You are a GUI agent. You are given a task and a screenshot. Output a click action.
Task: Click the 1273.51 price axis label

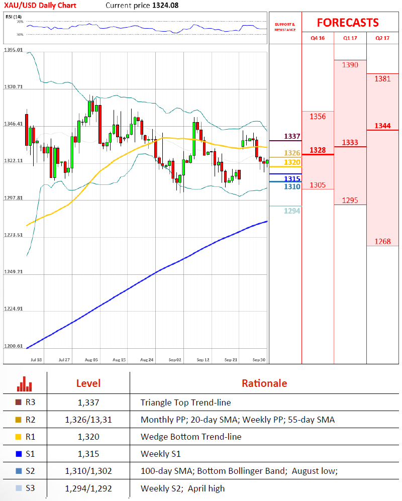coord(14,235)
